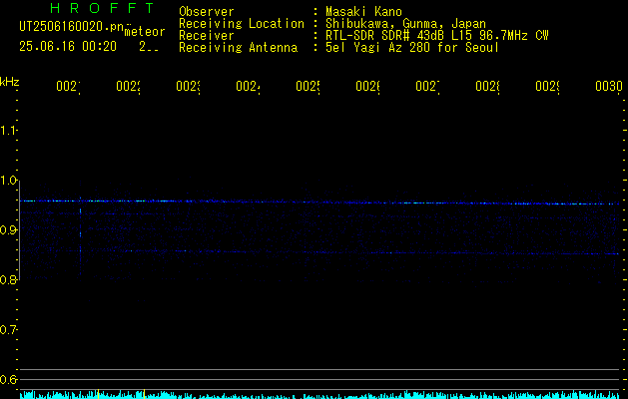The image size is (628, 399).
Task: Click the date stamp 25.06.16 00:20
Action: point(68,47)
